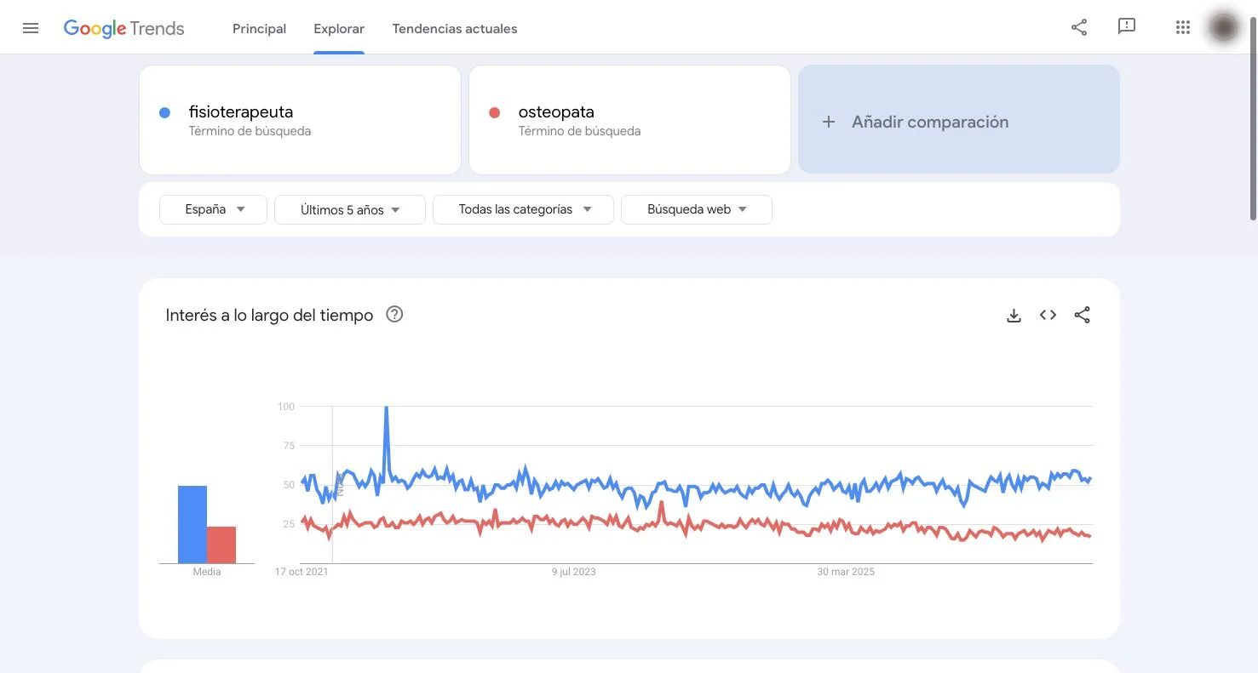Open the Google apps grid

coord(1183,27)
